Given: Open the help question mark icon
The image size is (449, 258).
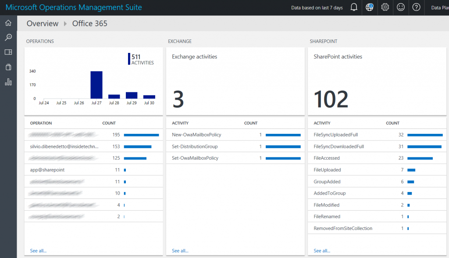Looking at the screenshot, I should click(417, 7).
